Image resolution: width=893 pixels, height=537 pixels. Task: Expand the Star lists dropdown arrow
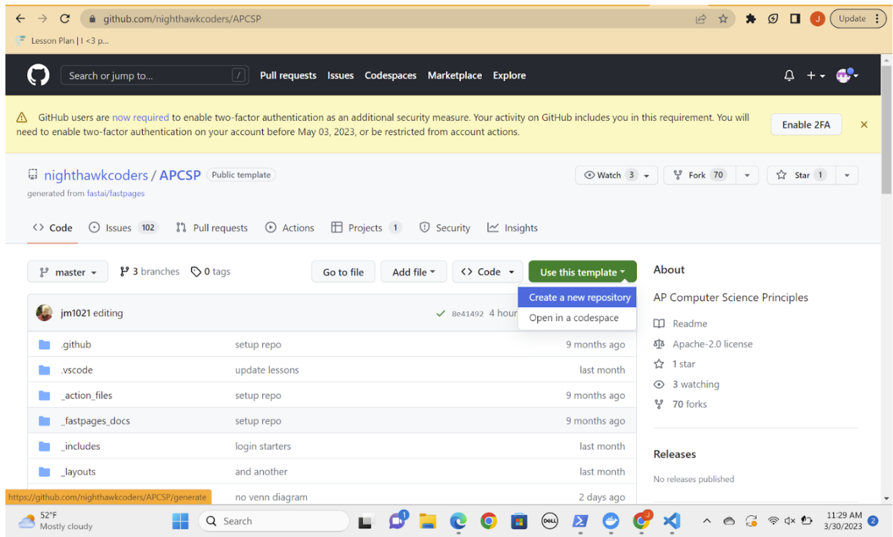(847, 175)
